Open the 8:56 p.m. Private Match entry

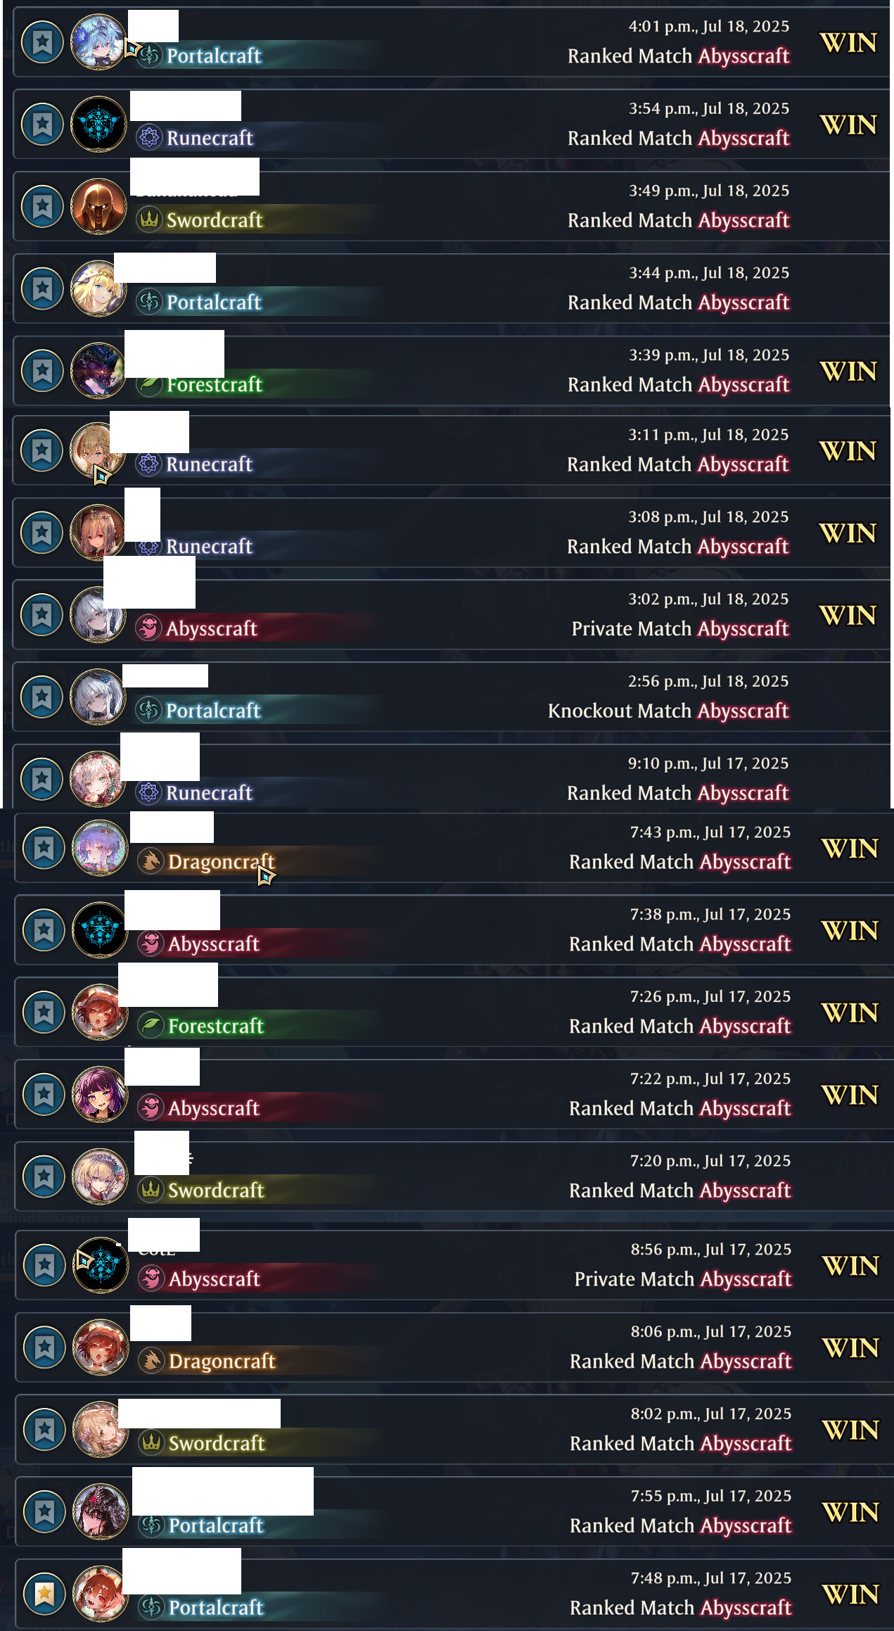pyautogui.click(x=454, y=1265)
